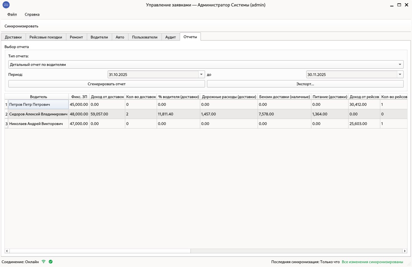
Task: Switch to the Доставки tab
Action: point(13,37)
